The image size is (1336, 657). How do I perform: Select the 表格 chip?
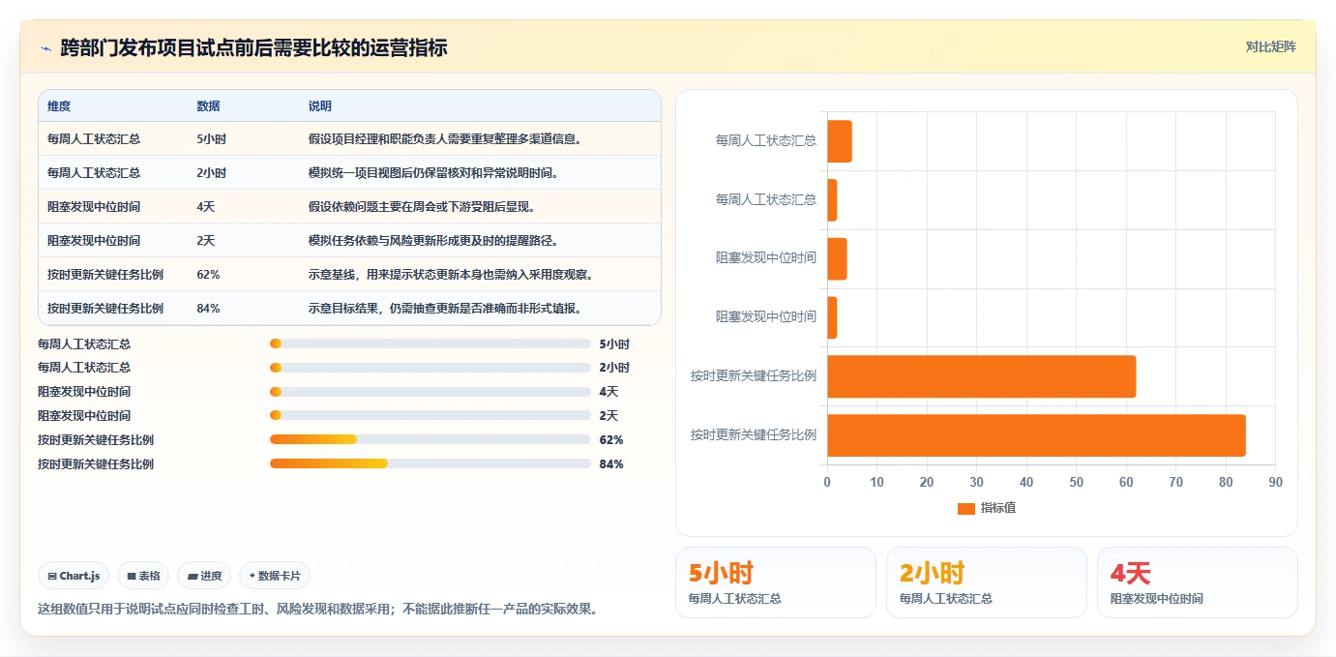point(143,576)
